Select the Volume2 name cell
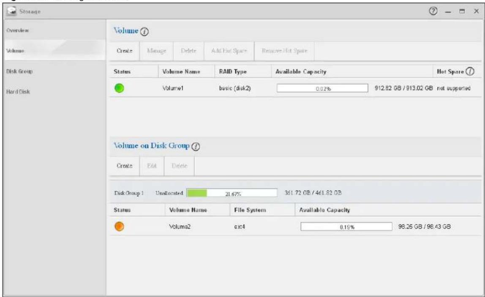The height and width of the screenshot is (297, 485). (x=180, y=226)
